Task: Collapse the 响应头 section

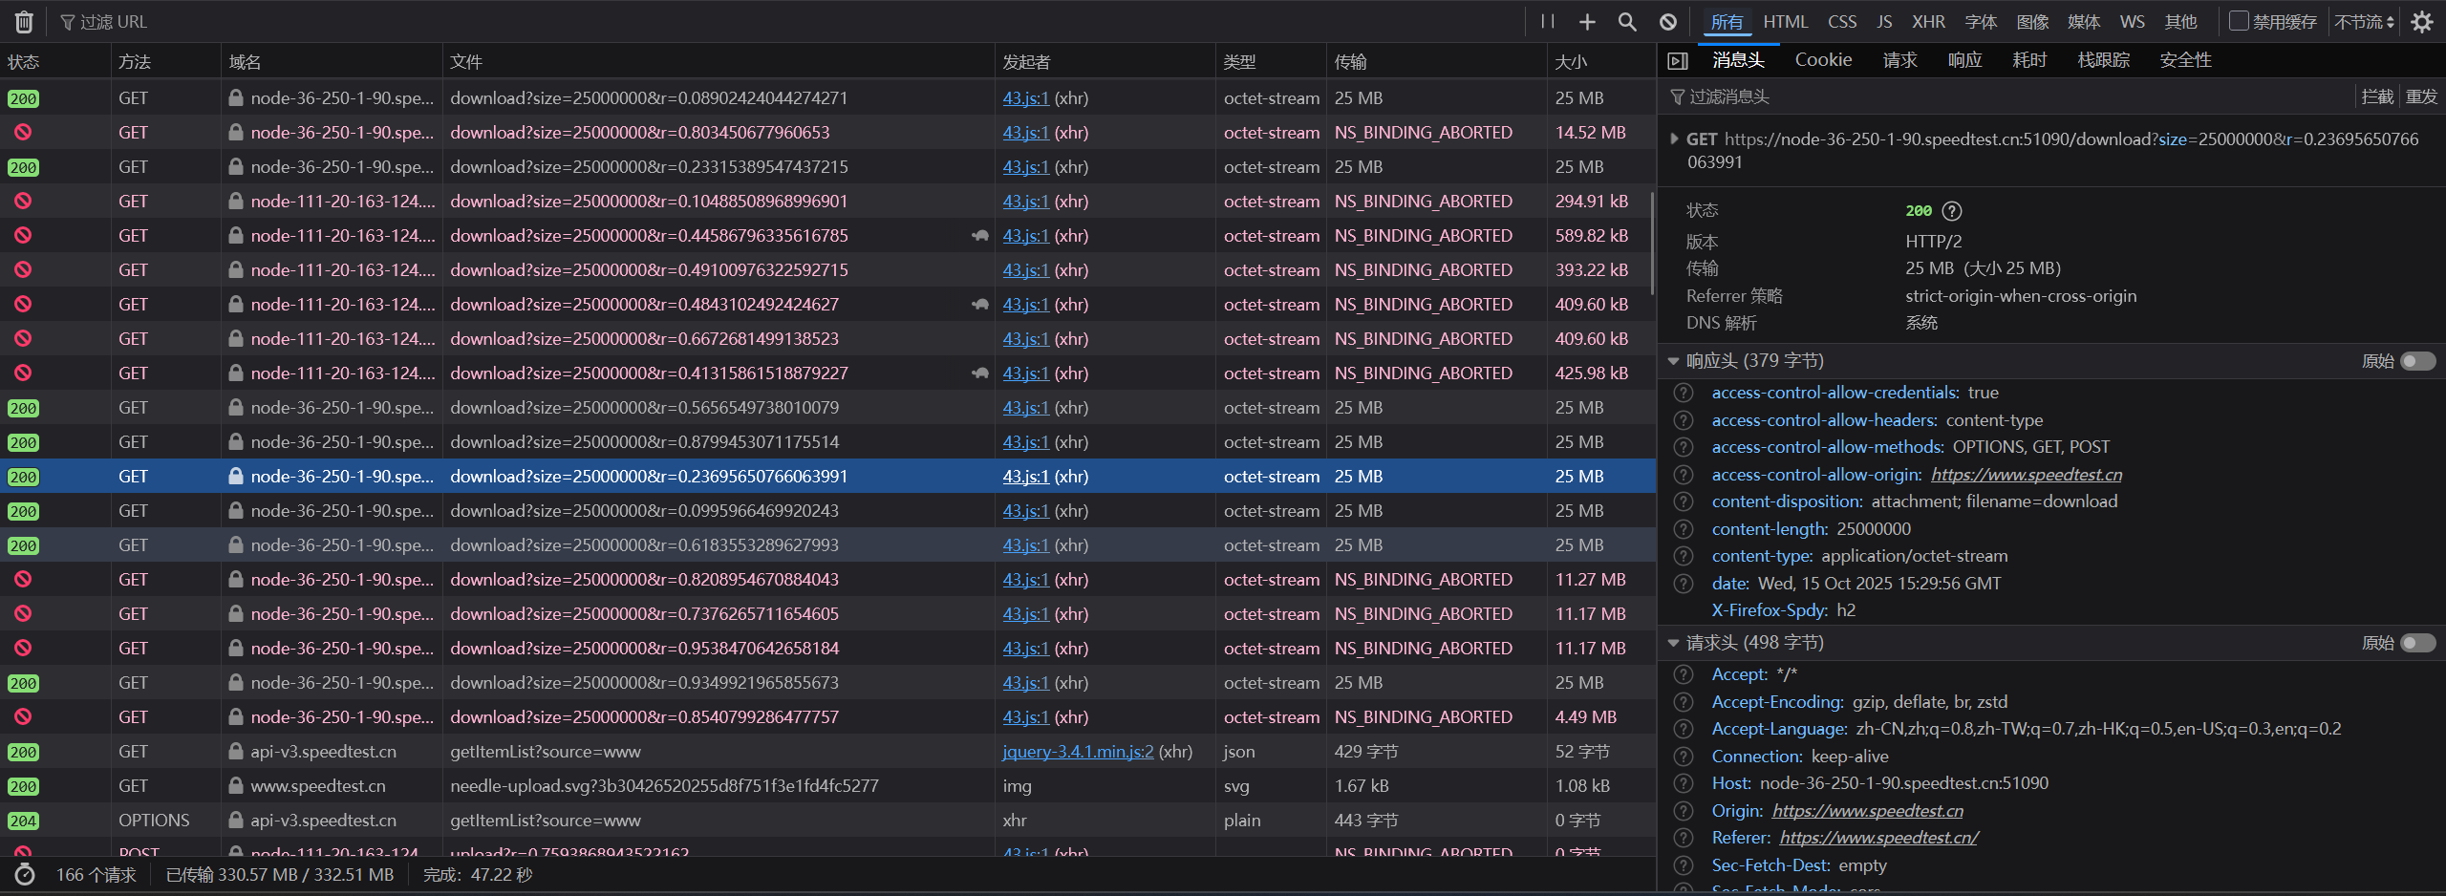Action: click(1673, 361)
